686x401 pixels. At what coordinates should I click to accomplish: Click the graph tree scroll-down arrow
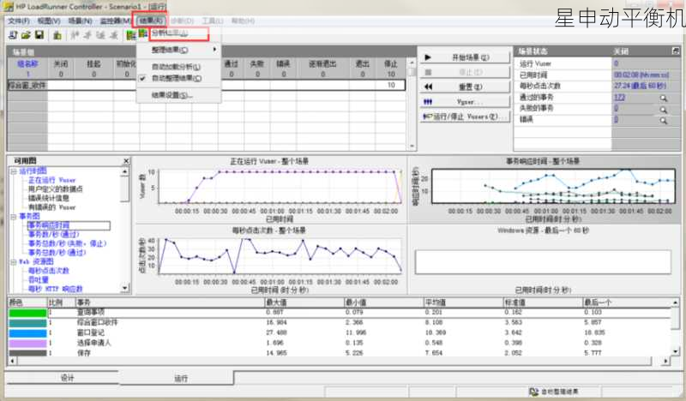tap(125, 288)
